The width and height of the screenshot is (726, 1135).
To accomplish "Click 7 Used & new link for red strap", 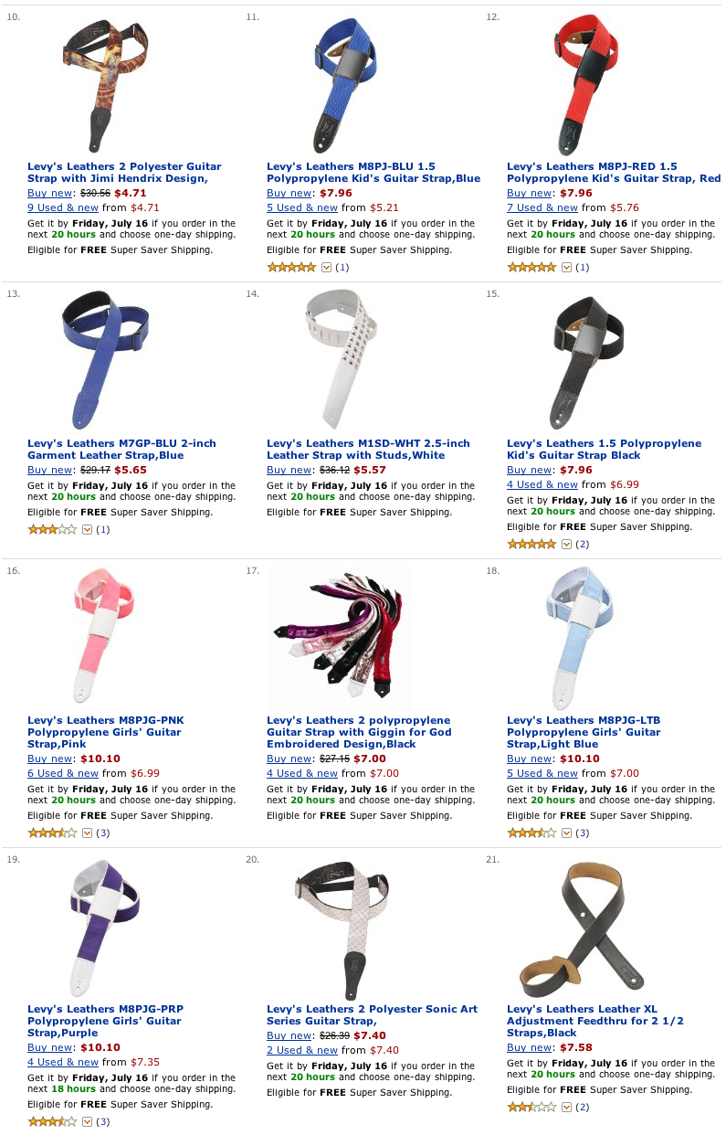I will (x=542, y=208).
